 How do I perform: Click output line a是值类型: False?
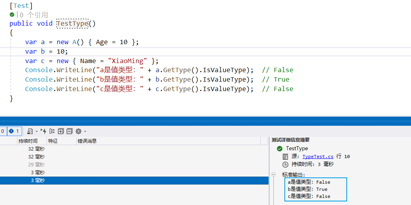[309, 182]
